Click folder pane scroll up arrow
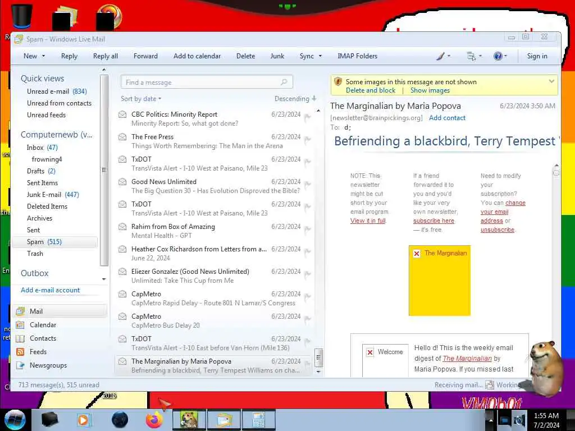575x431 pixels. click(104, 70)
